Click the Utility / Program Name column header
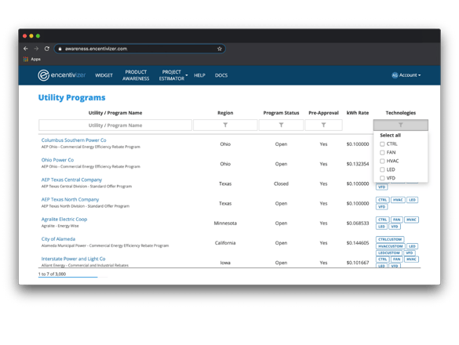The width and height of the screenshot is (459, 345). pyautogui.click(x=115, y=113)
